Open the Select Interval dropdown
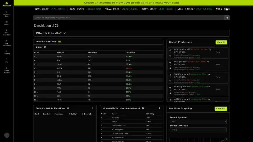 click(198, 130)
